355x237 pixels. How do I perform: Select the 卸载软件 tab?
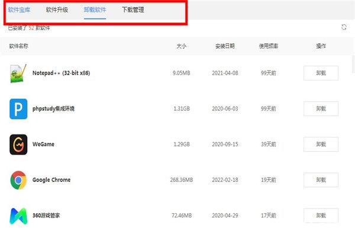(95, 10)
